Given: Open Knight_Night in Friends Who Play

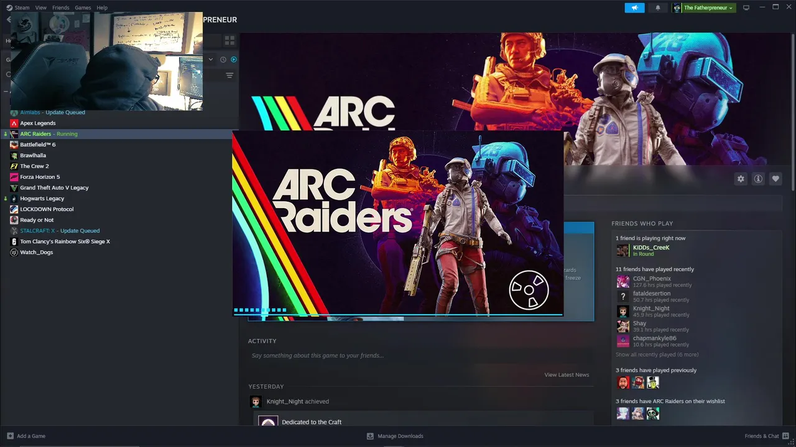Looking at the screenshot, I should click(x=652, y=311).
